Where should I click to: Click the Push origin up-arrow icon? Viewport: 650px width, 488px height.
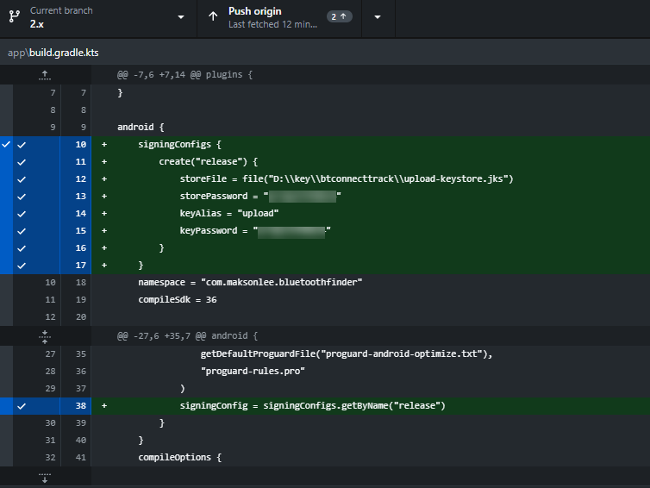(x=213, y=17)
